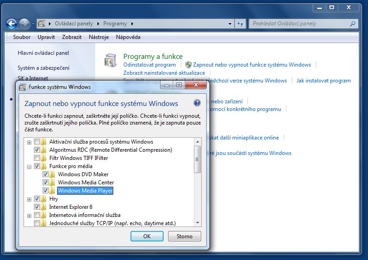Expand Internetová informační služba node

pyautogui.click(x=29, y=216)
